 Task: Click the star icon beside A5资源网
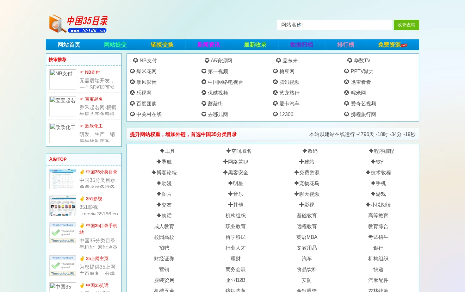tap(207, 60)
